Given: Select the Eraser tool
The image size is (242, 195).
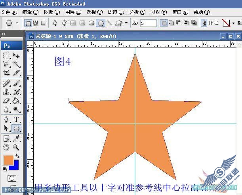Looking at the screenshot, I should [x=6, y=100].
